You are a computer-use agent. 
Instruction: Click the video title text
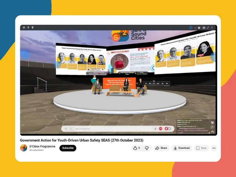click(82, 140)
